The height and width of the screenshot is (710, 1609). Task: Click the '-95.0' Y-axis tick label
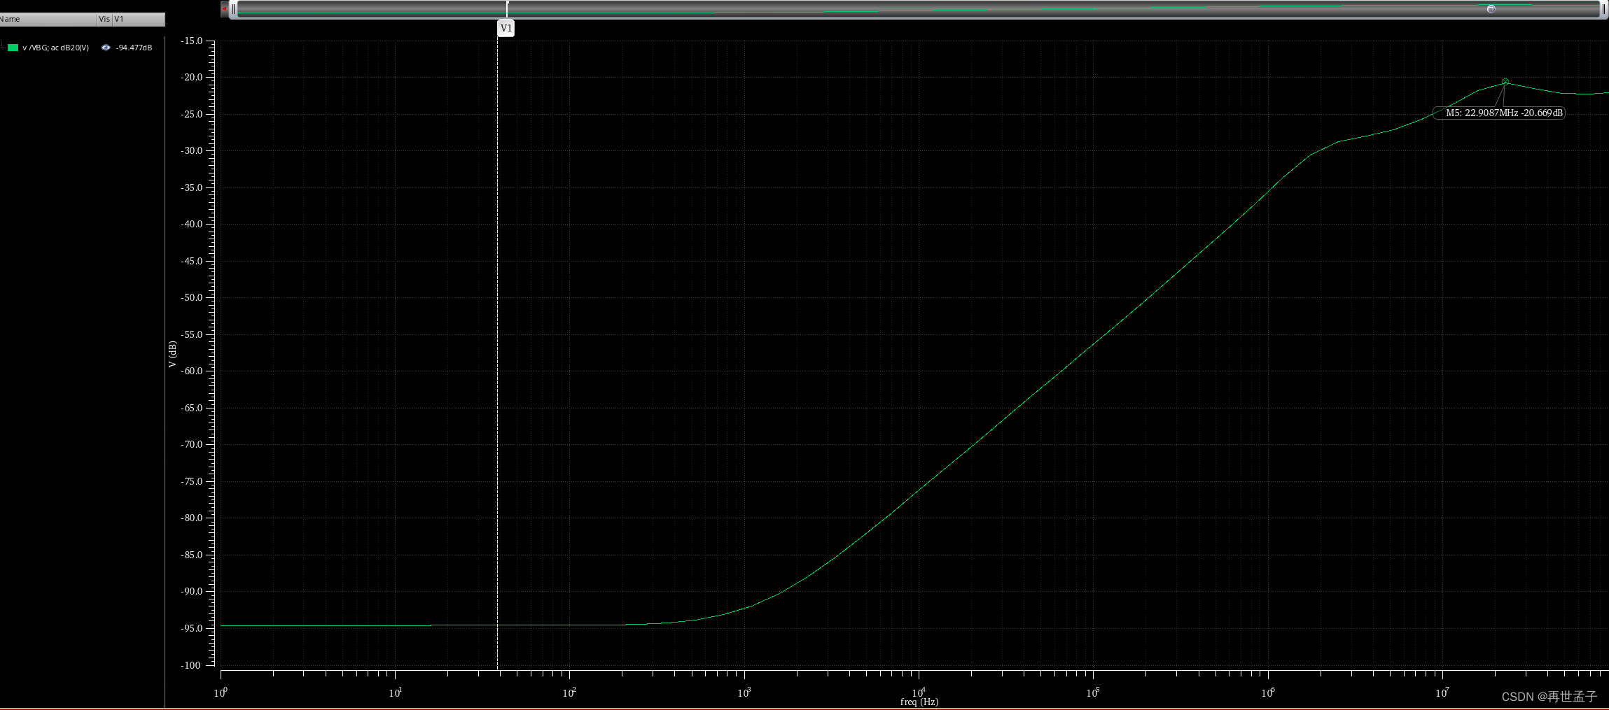coord(191,628)
